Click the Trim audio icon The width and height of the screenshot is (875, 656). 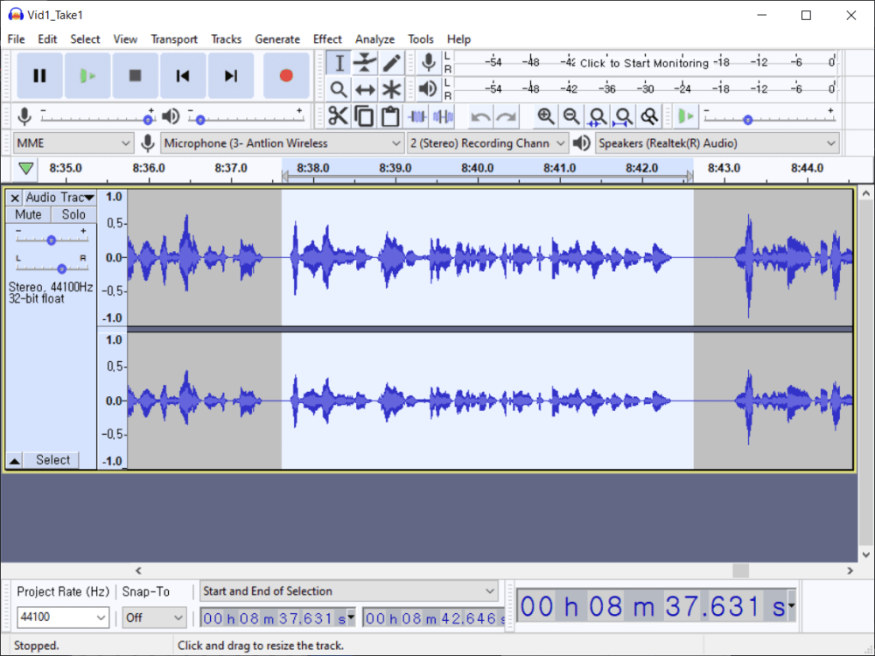[x=416, y=116]
